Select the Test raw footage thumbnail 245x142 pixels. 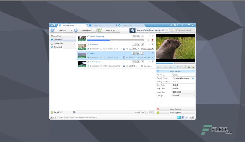pyautogui.click(x=82, y=64)
